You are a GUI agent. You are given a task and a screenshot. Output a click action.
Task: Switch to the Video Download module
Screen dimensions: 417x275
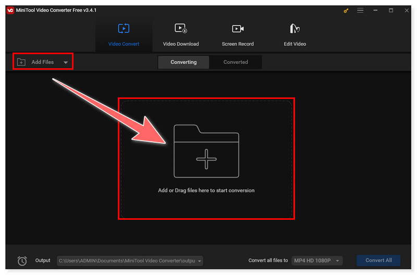pos(180,34)
